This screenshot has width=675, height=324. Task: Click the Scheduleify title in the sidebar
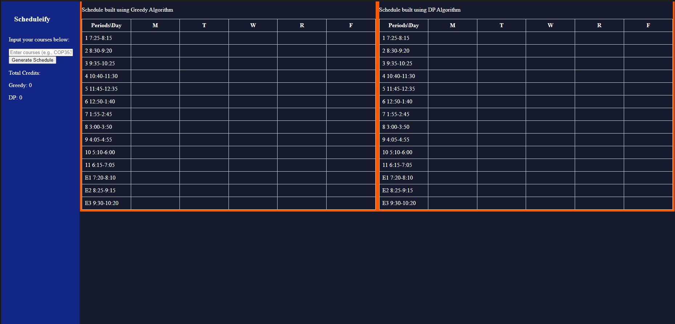32,19
